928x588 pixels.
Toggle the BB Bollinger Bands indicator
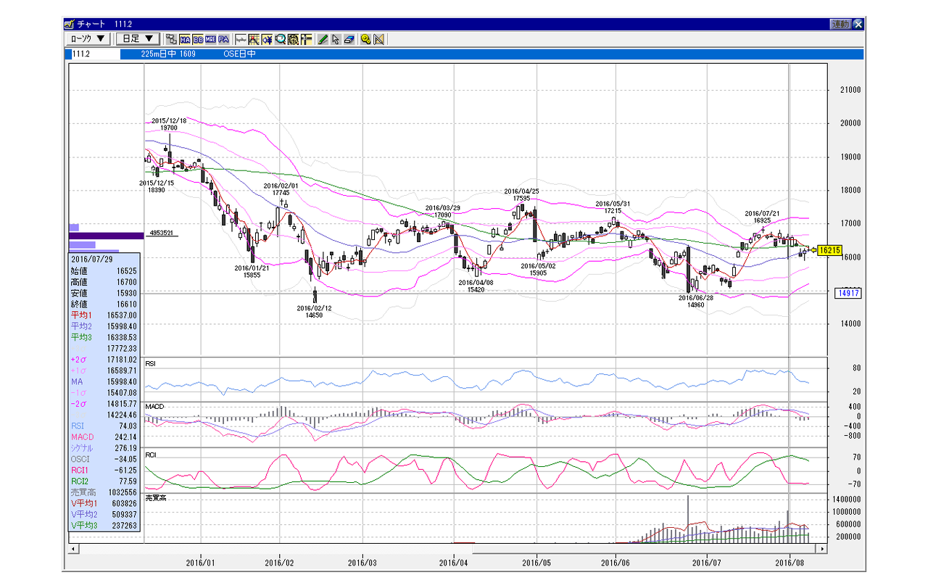coord(198,39)
